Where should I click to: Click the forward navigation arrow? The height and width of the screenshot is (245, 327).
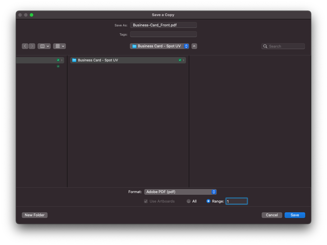tap(32, 46)
